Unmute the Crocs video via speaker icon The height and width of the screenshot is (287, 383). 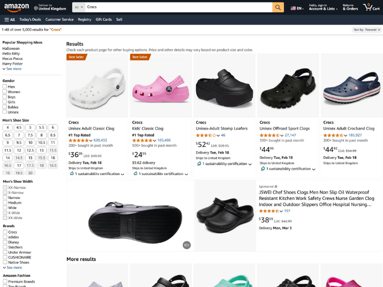tap(187, 244)
